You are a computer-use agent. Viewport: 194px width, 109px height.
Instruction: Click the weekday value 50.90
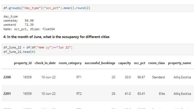pos(29,21)
